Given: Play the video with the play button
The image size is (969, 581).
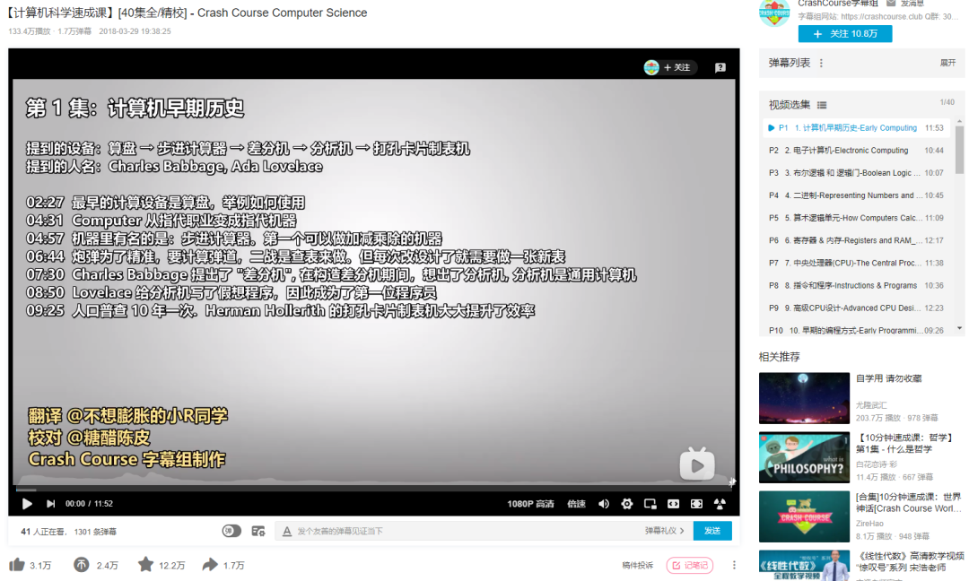Looking at the screenshot, I should [27, 504].
